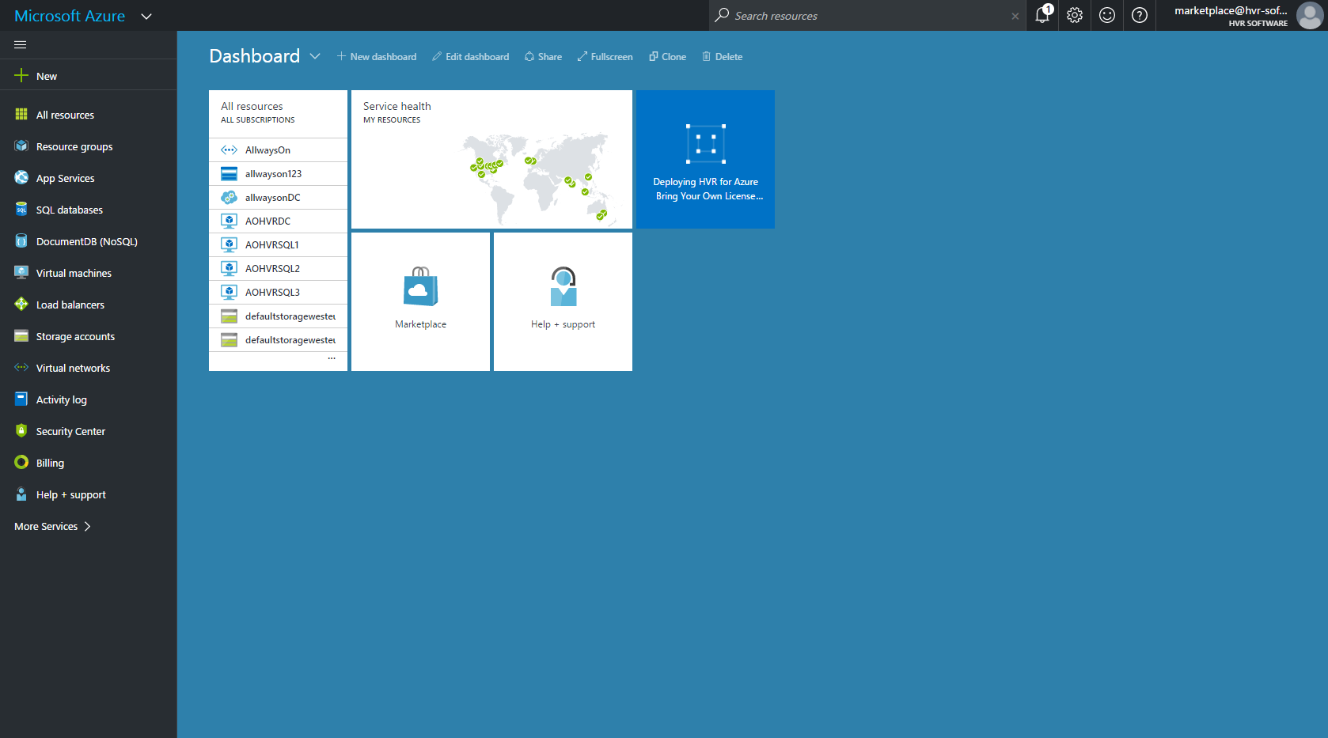1328x738 pixels.
Task: Click the Microsoft Azure logo text
Action: point(70,16)
